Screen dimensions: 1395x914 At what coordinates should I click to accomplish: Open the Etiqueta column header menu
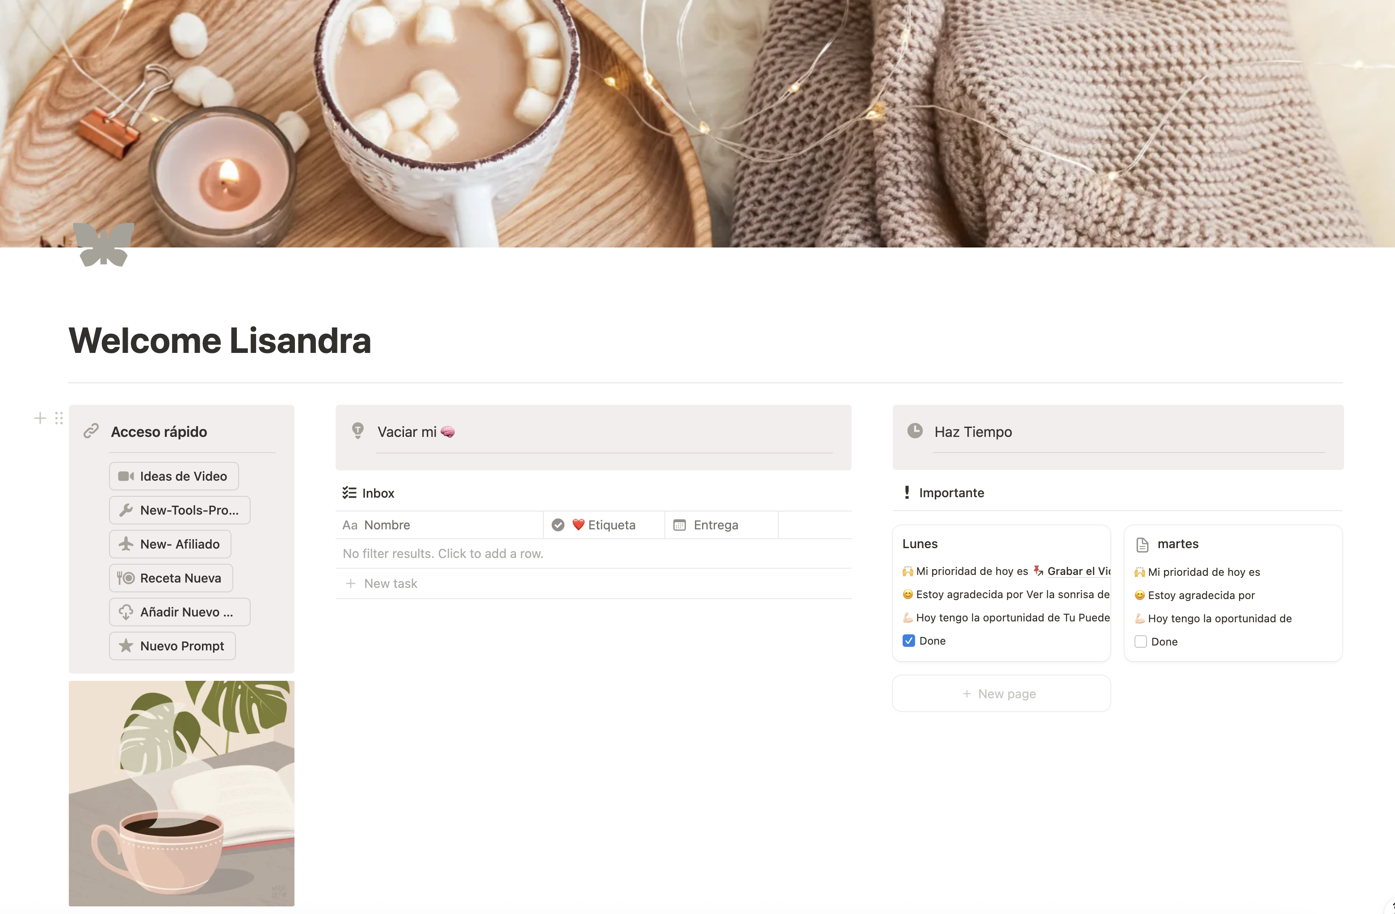tap(604, 525)
